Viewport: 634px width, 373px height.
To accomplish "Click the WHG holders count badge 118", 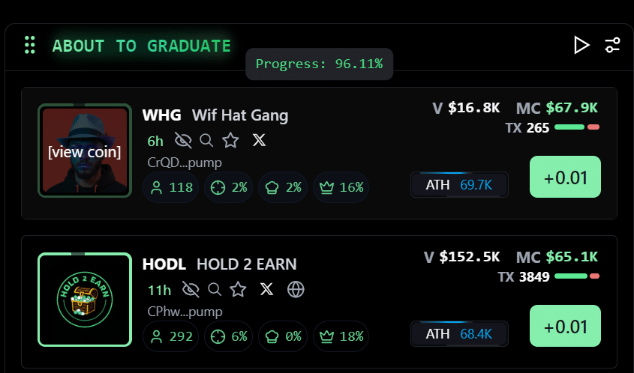I will click(x=172, y=187).
